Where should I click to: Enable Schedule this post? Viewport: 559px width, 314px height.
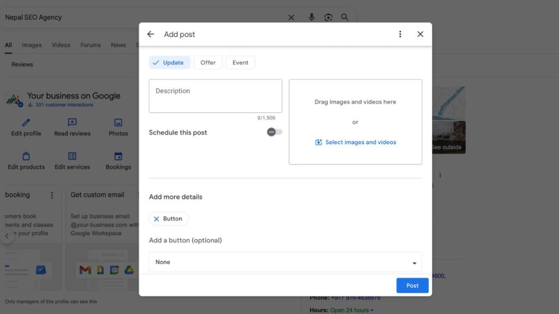tap(273, 132)
